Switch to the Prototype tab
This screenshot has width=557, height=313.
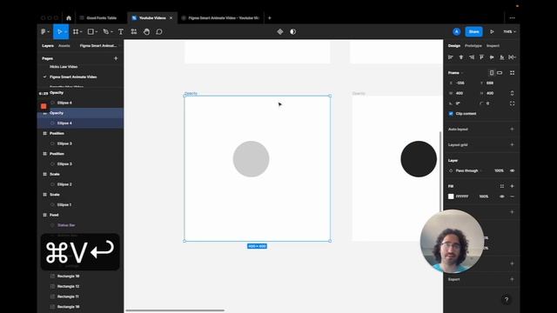point(473,46)
